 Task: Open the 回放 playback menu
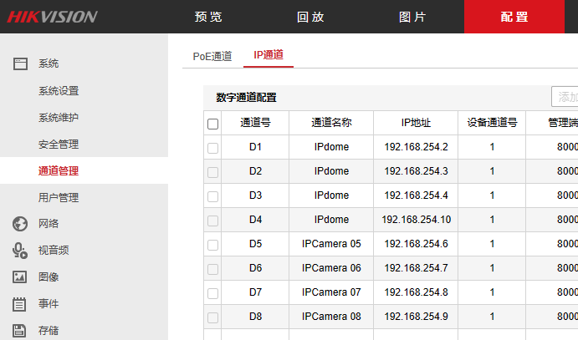(309, 17)
